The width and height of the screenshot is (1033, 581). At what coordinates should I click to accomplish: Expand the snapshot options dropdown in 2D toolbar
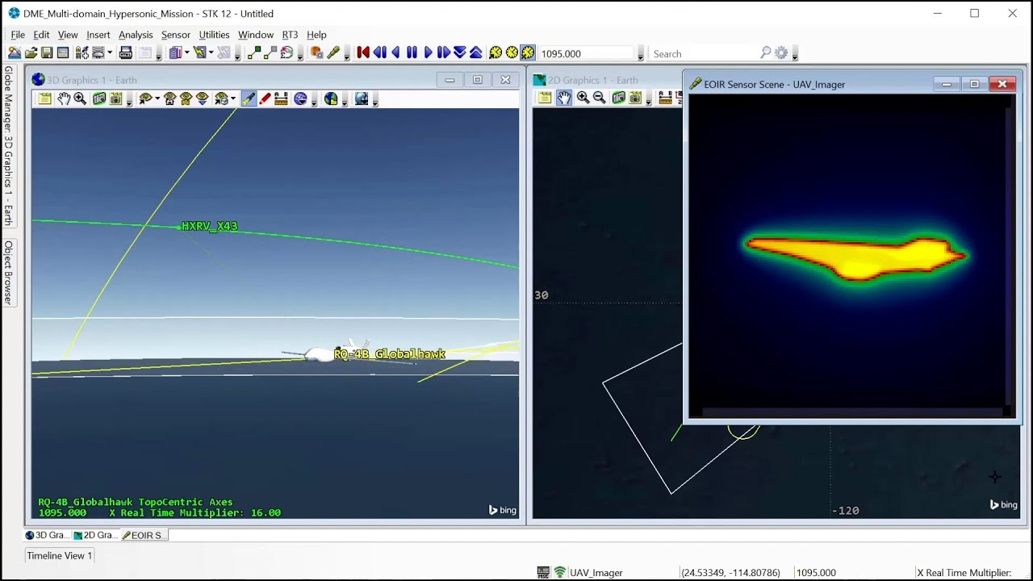pos(649,101)
